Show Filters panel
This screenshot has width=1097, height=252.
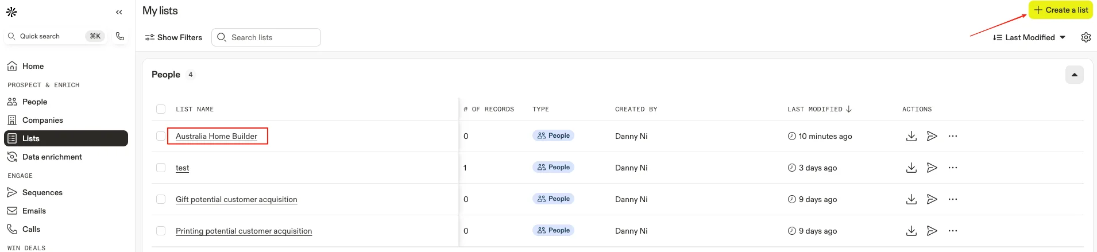click(173, 37)
